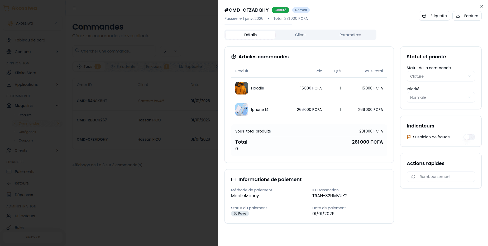Select the En attente filter tab

123,67
